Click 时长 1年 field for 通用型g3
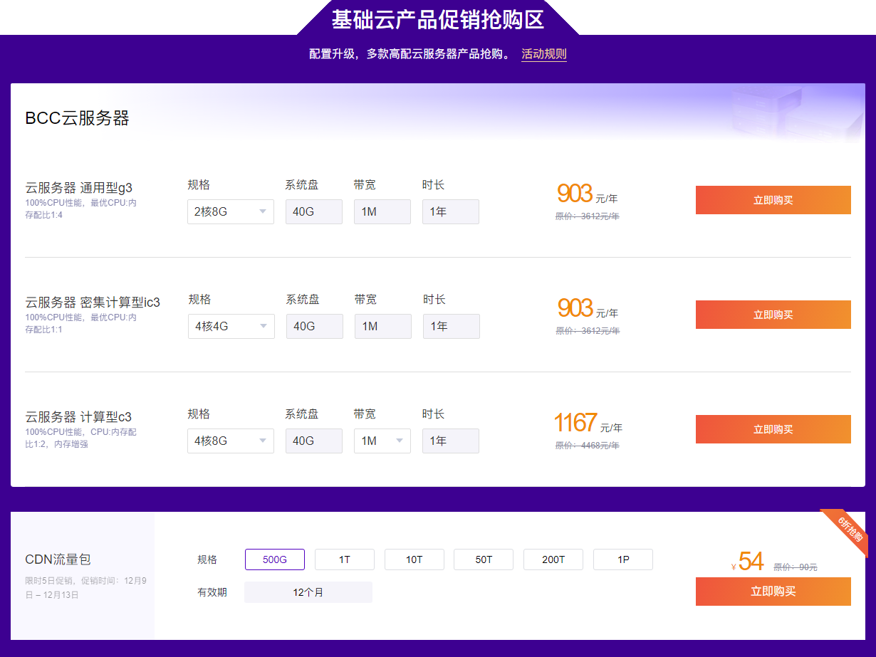876x657 pixels. (451, 211)
